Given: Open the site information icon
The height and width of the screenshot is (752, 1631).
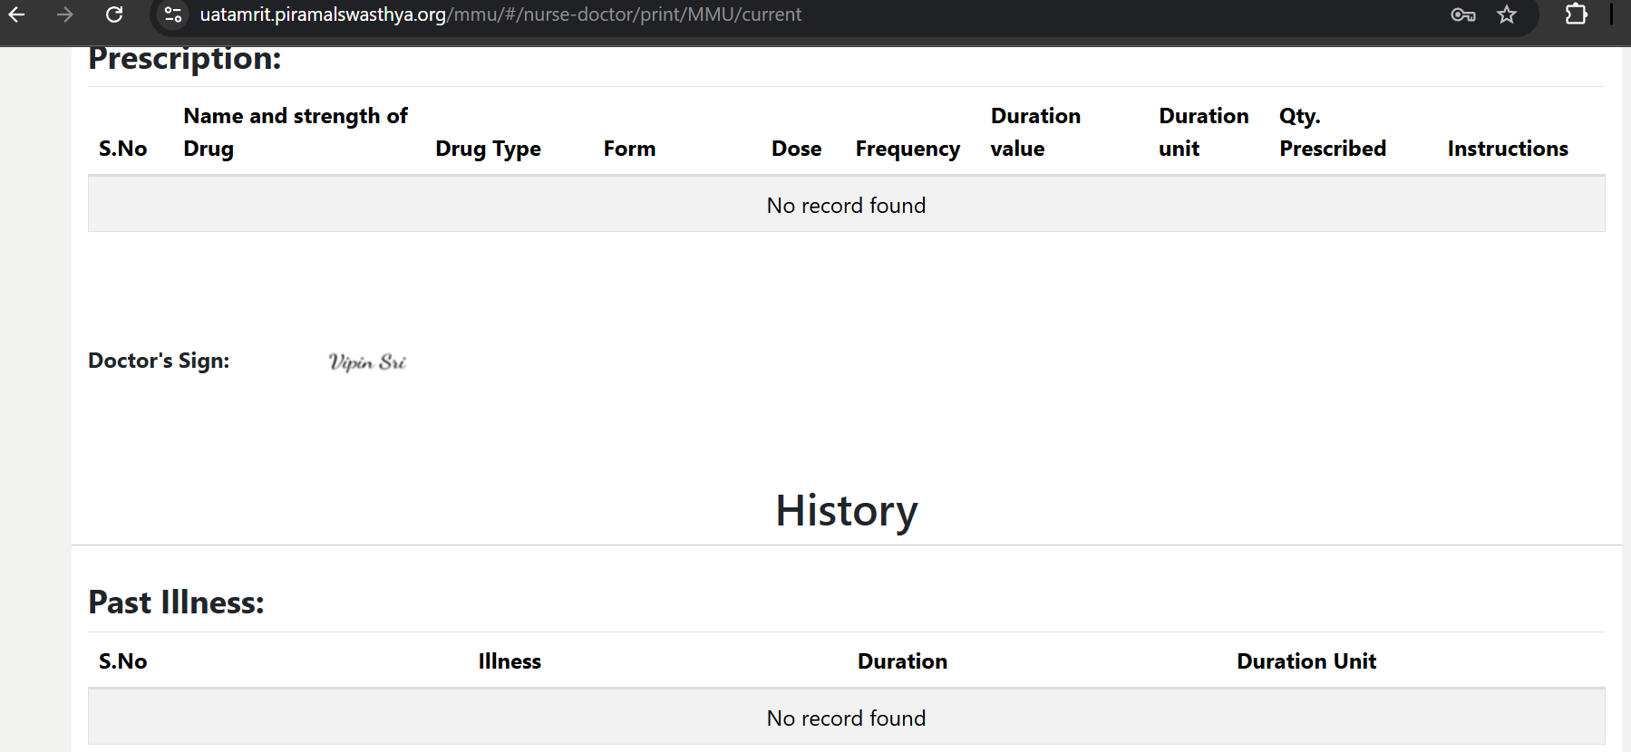Looking at the screenshot, I should [173, 14].
